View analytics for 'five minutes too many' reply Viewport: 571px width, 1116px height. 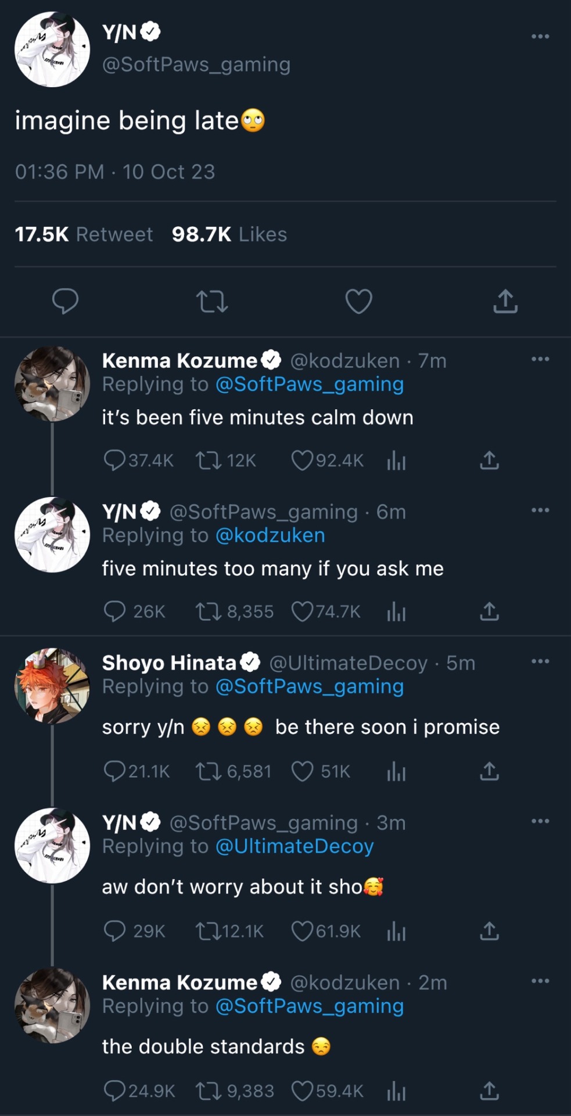[396, 612]
